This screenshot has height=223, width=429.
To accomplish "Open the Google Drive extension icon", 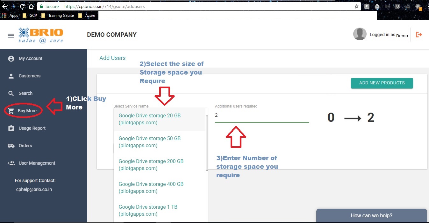I will [x=377, y=6].
